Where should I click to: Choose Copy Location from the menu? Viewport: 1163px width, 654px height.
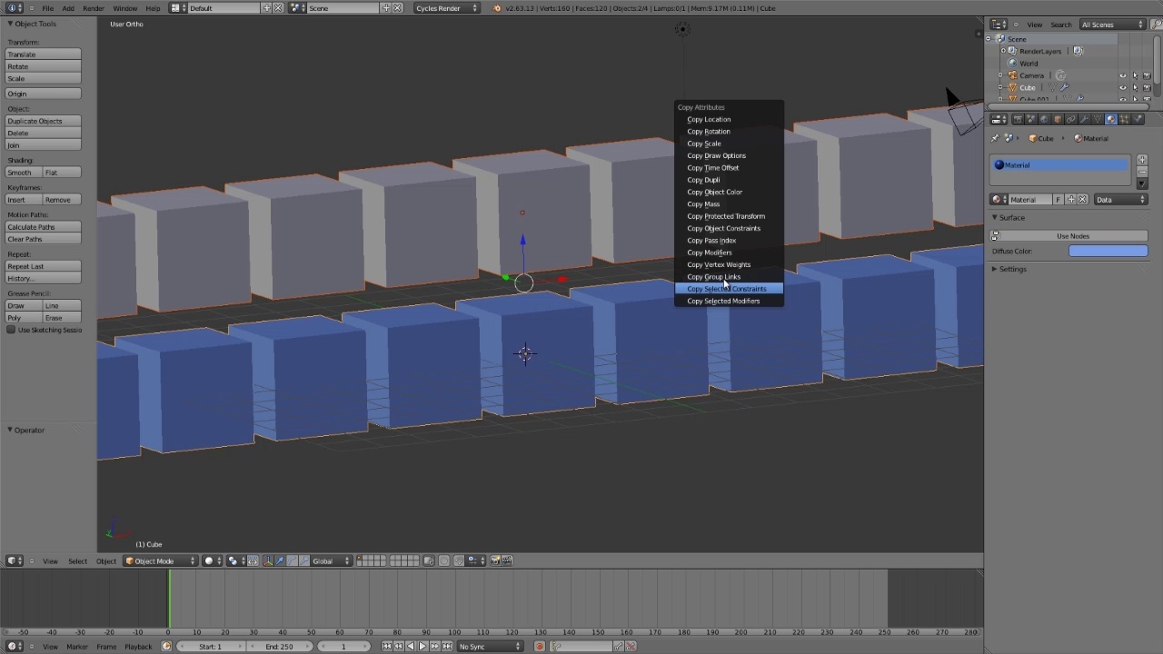709,119
